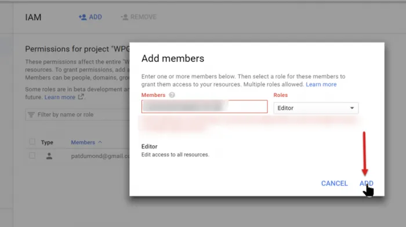Click the add-person icon beside the toolbar ADD
Viewport: 406px width, 227px height.
pos(82,17)
